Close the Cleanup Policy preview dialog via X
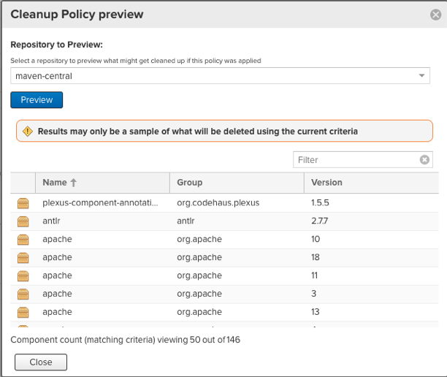 click(x=435, y=15)
